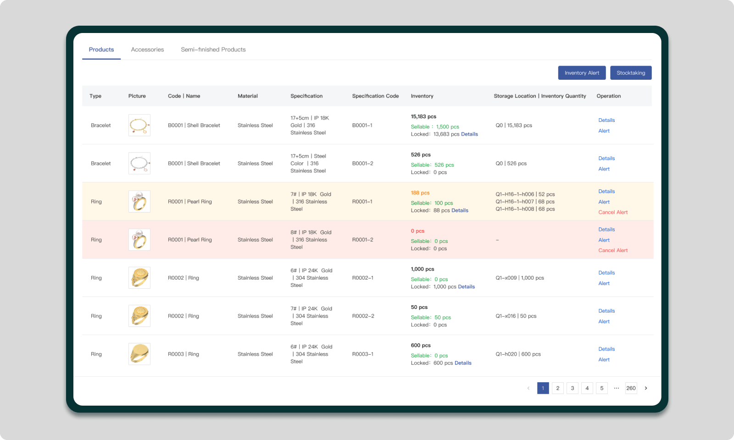Viewport: 734px width, 440px height.
Task: Click storage location Q1-x016 | 50 pcs
Action: [x=516, y=316]
